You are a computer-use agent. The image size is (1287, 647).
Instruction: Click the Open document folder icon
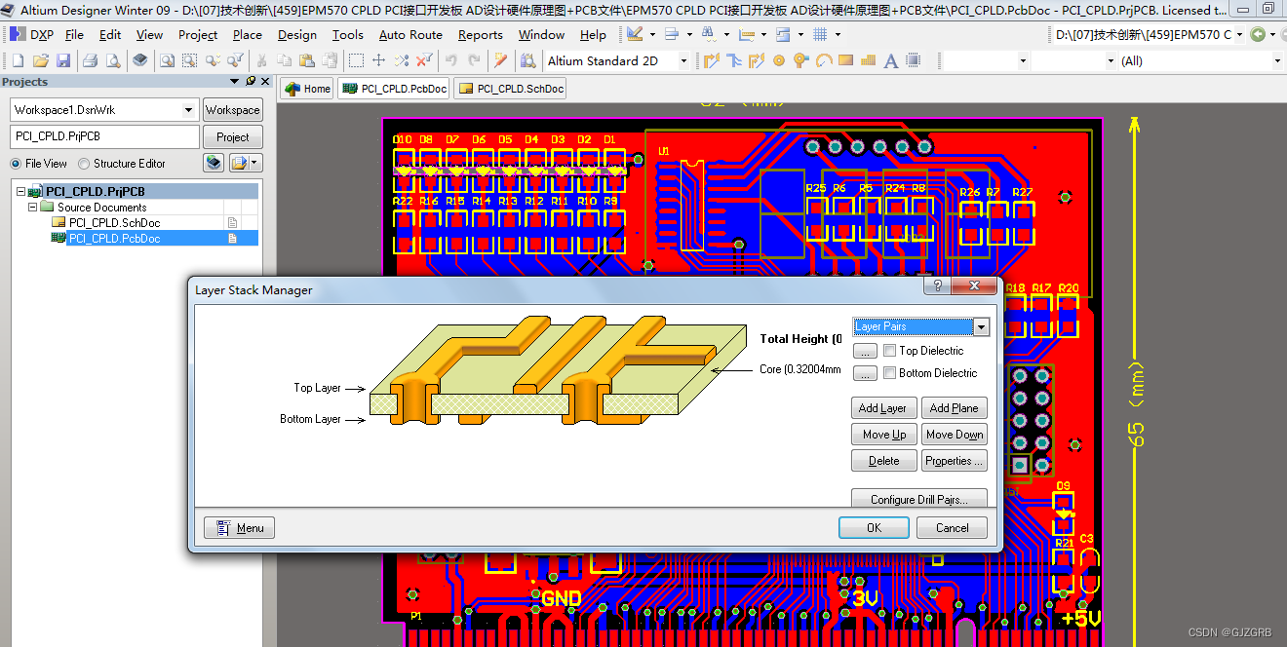click(x=41, y=60)
